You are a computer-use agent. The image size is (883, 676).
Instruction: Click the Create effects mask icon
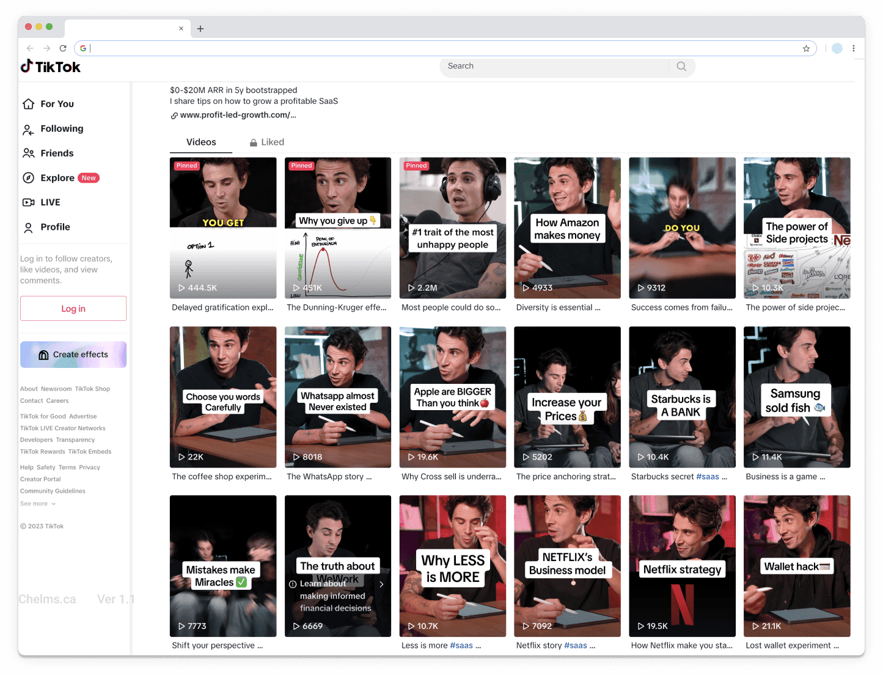click(x=44, y=355)
